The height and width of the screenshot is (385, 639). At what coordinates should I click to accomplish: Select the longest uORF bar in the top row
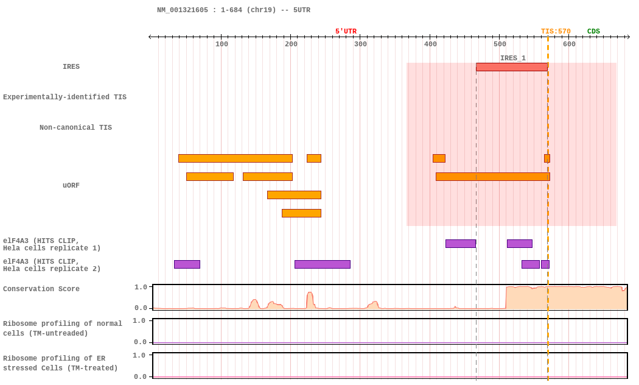pos(235,158)
